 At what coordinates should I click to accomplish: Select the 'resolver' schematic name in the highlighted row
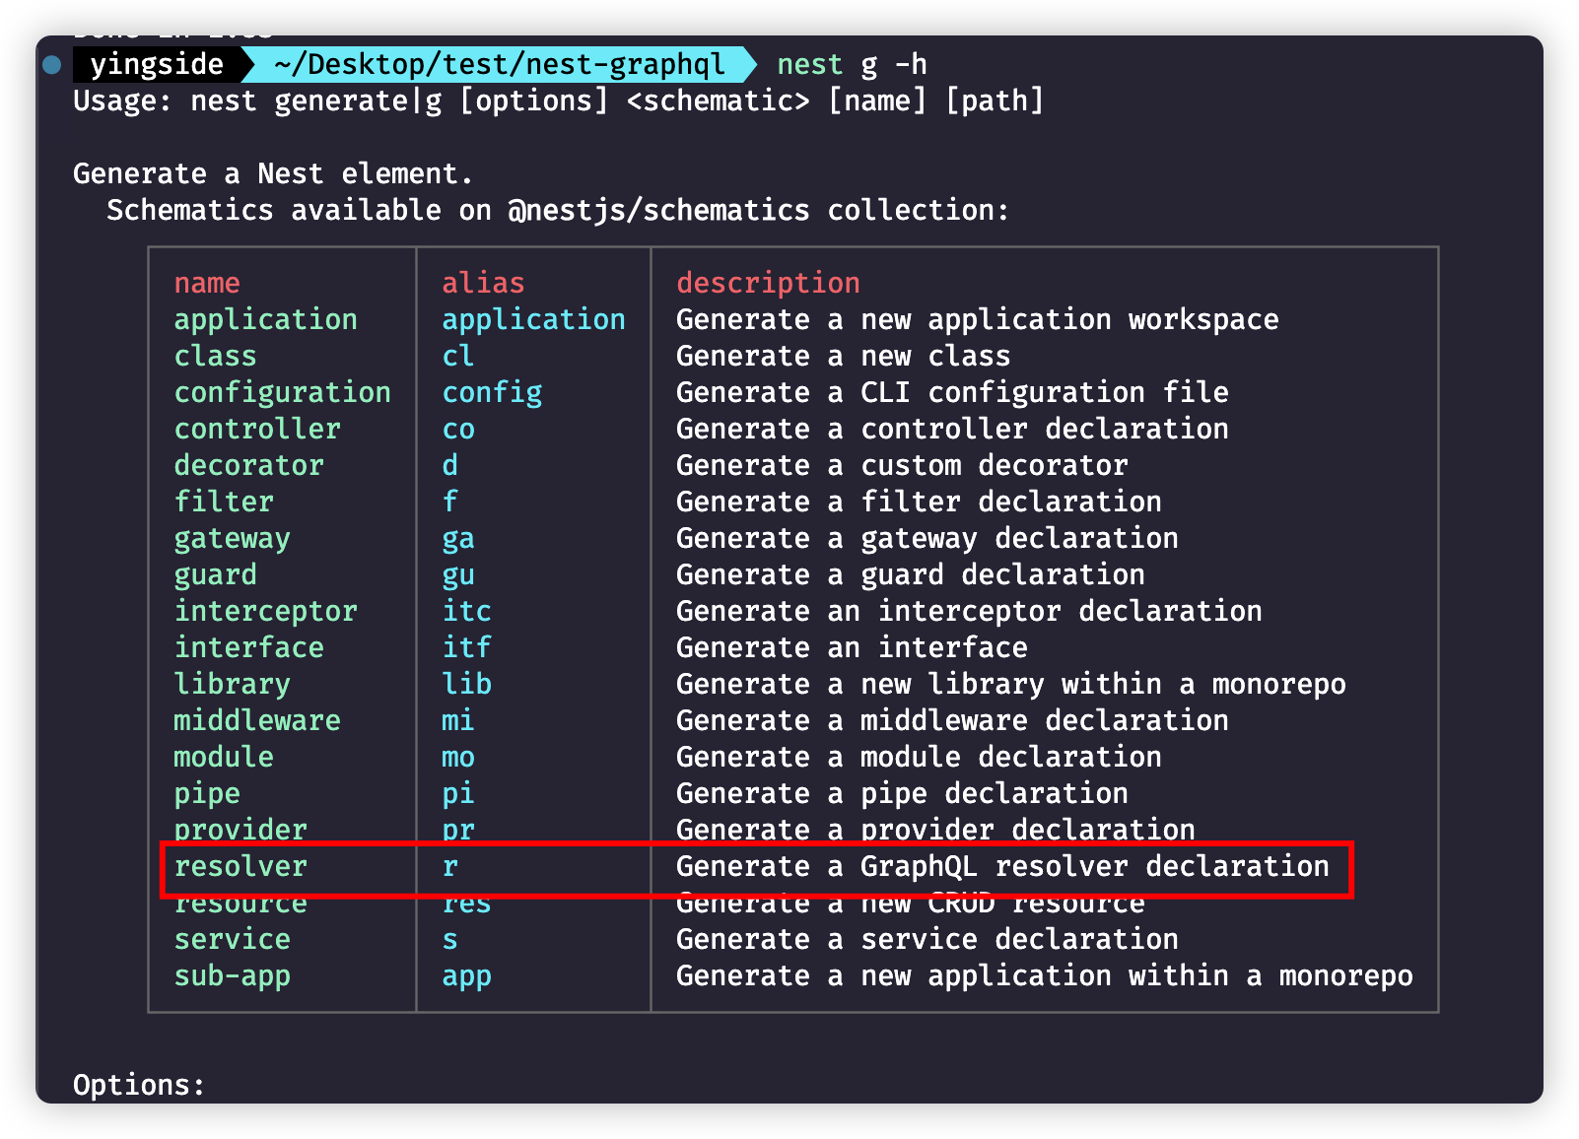click(240, 867)
